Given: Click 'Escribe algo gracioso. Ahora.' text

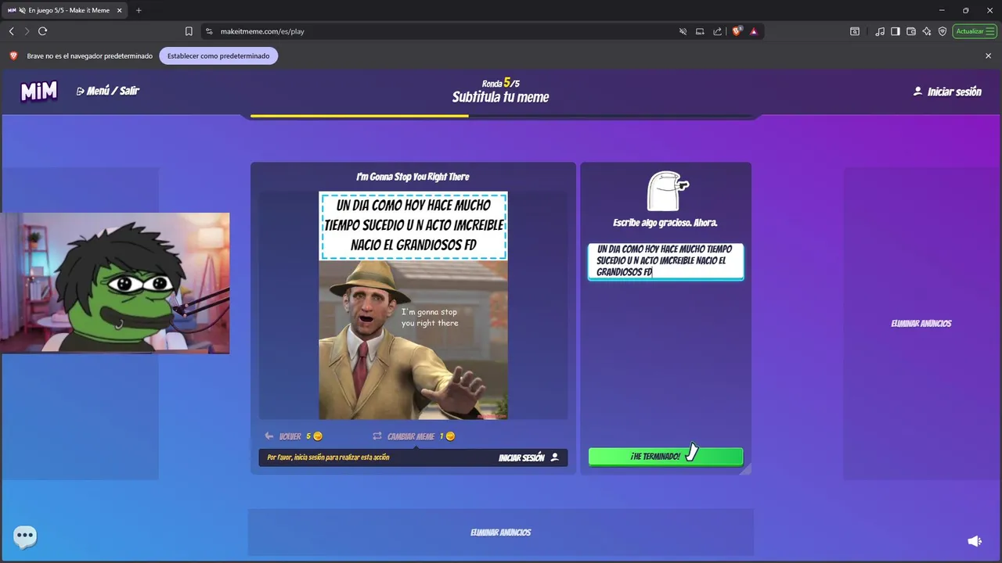Looking at the screenshot, I should (x=665, y=223).
